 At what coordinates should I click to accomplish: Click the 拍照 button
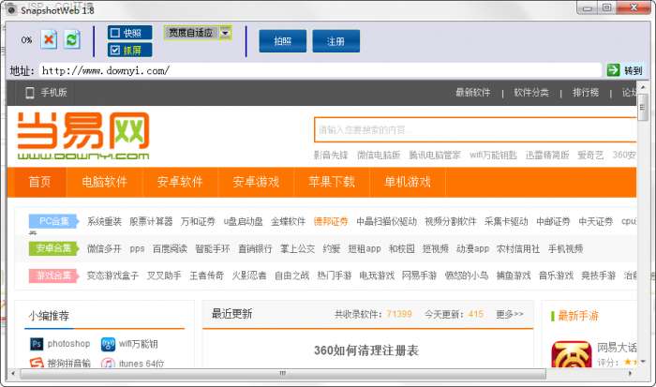coord(283,41)
